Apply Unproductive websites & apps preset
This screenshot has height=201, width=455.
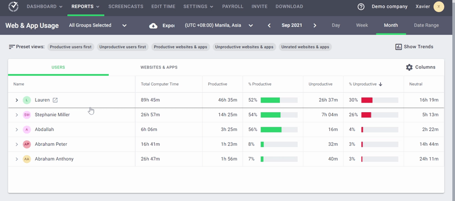tap(244, 47)
